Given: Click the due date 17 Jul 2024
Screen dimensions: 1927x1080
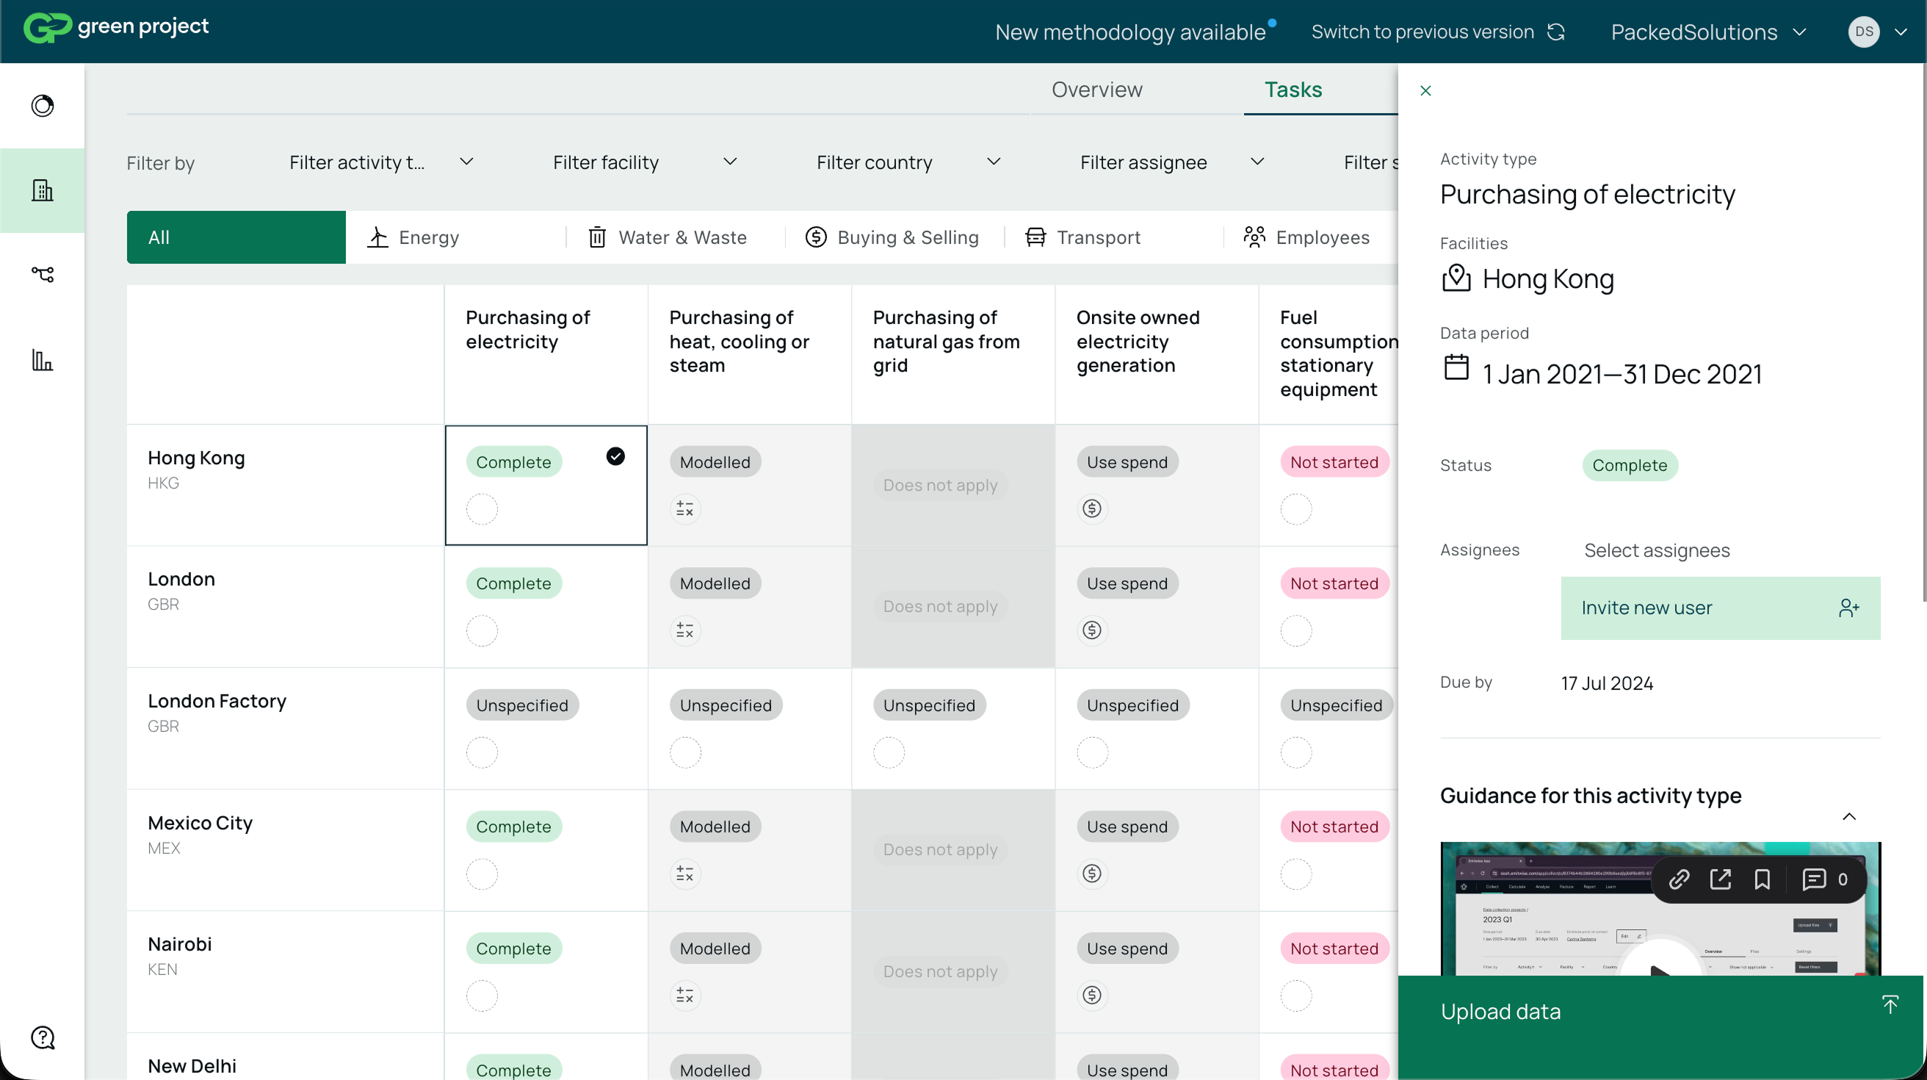Looking at the screenshot, I should point(1606,683).
